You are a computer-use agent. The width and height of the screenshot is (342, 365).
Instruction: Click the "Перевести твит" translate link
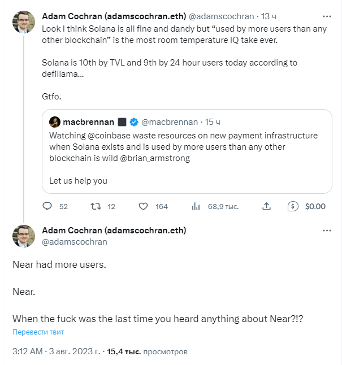(38, 332)
